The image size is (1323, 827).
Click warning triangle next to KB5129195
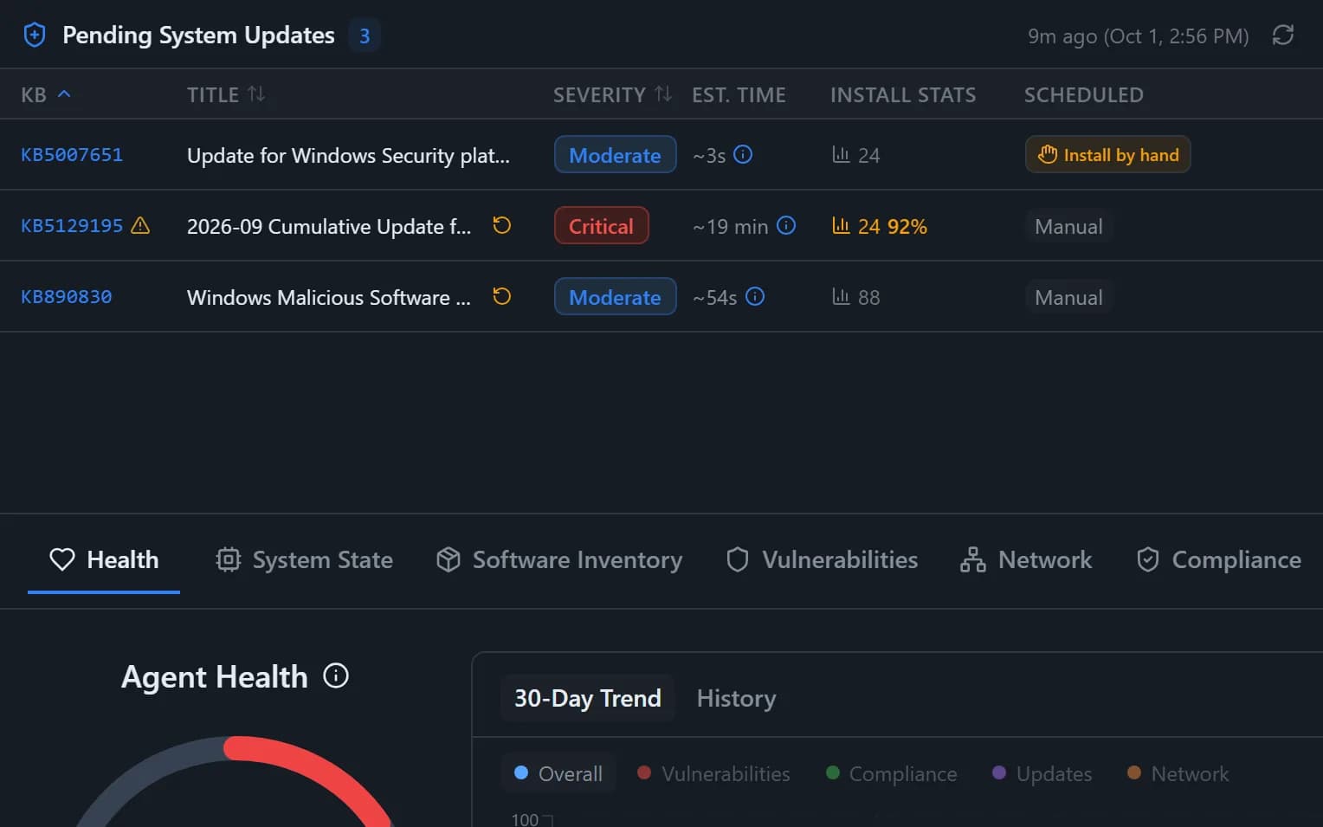click(140, 226)
